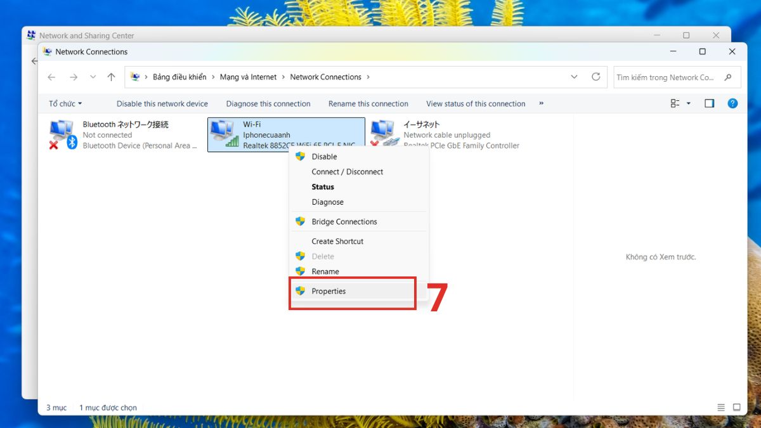Click Network cable unplugged text
Viewport: 761px width, 428px height.
446,135
